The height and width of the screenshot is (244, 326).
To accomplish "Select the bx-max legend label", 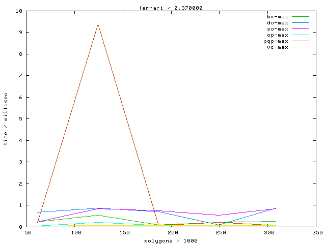I will coord(278,17).
